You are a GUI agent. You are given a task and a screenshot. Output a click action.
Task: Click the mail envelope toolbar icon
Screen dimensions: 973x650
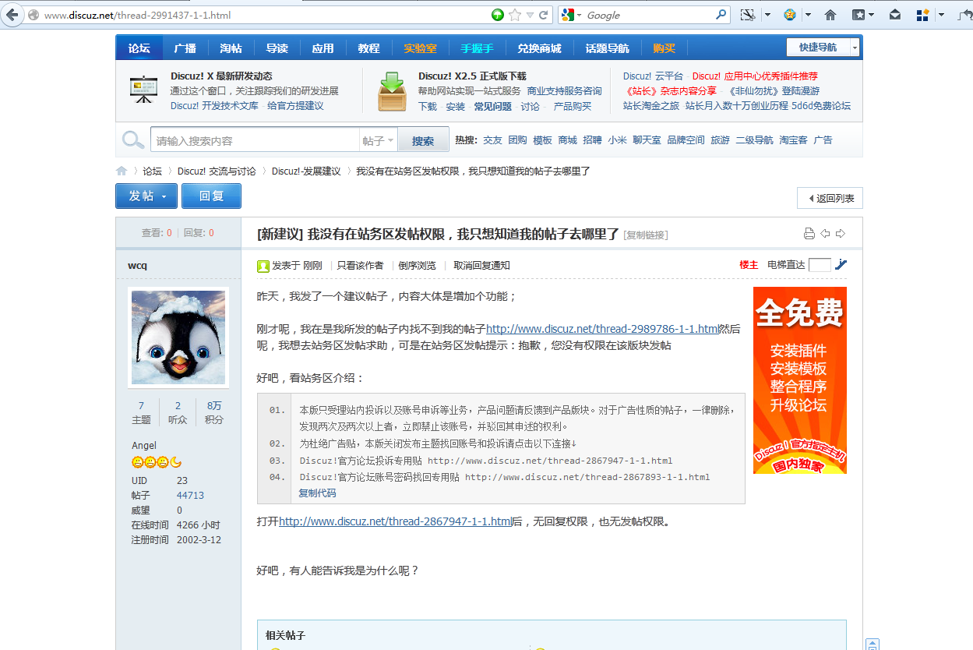click(x=895, y=15)
